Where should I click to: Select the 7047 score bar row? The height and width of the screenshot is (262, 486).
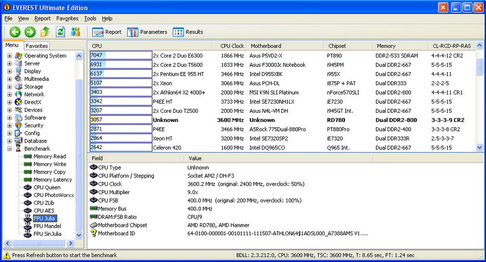pyautogui.click(x=121, y=55)
